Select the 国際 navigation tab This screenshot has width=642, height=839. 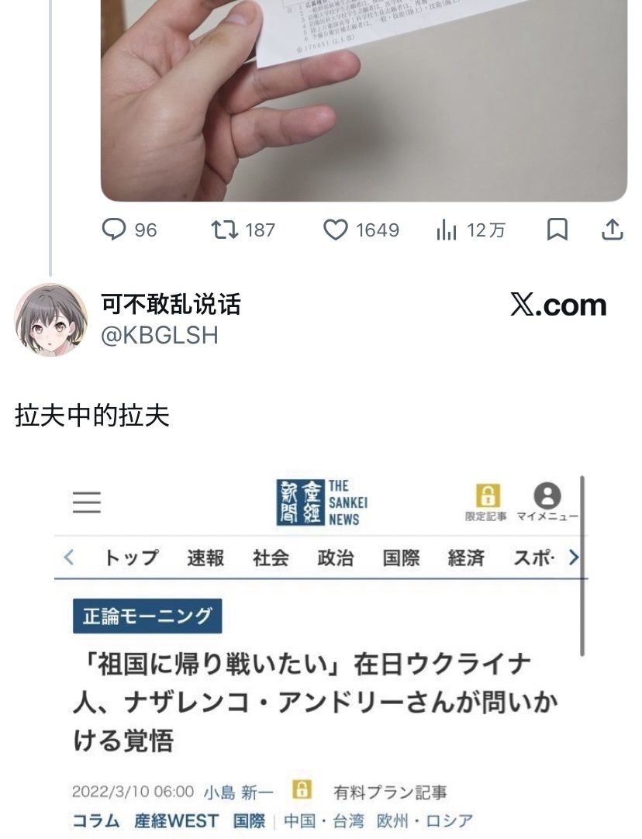402,558
